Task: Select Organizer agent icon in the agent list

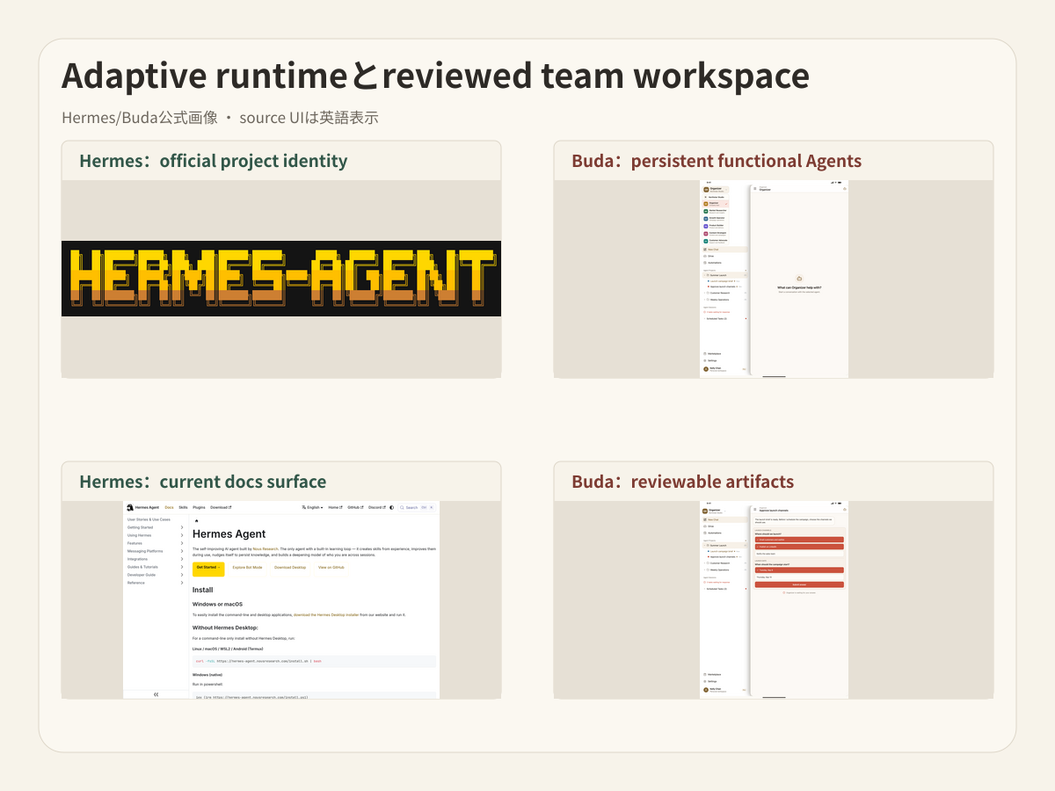Action: pos(706,204)
